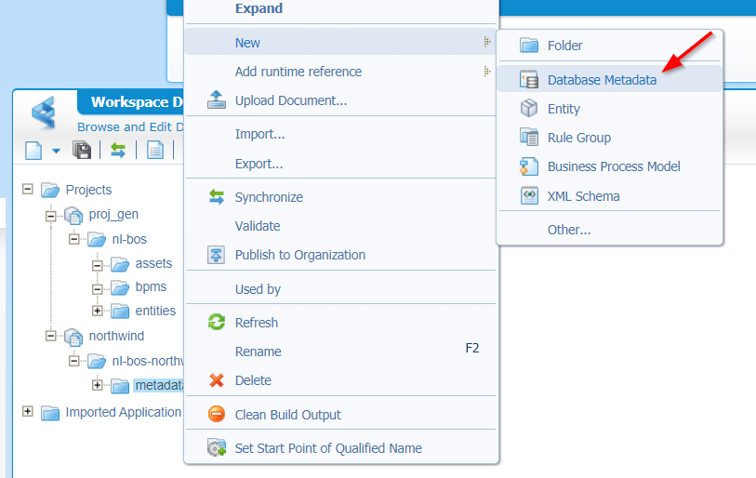The height and width of the screenshot is (478, 756).
Task: Click Folder in the New submenu
Action: 564,46
